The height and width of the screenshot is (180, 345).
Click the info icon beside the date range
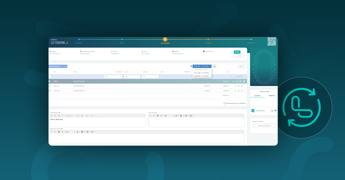[x=191, y=66]
